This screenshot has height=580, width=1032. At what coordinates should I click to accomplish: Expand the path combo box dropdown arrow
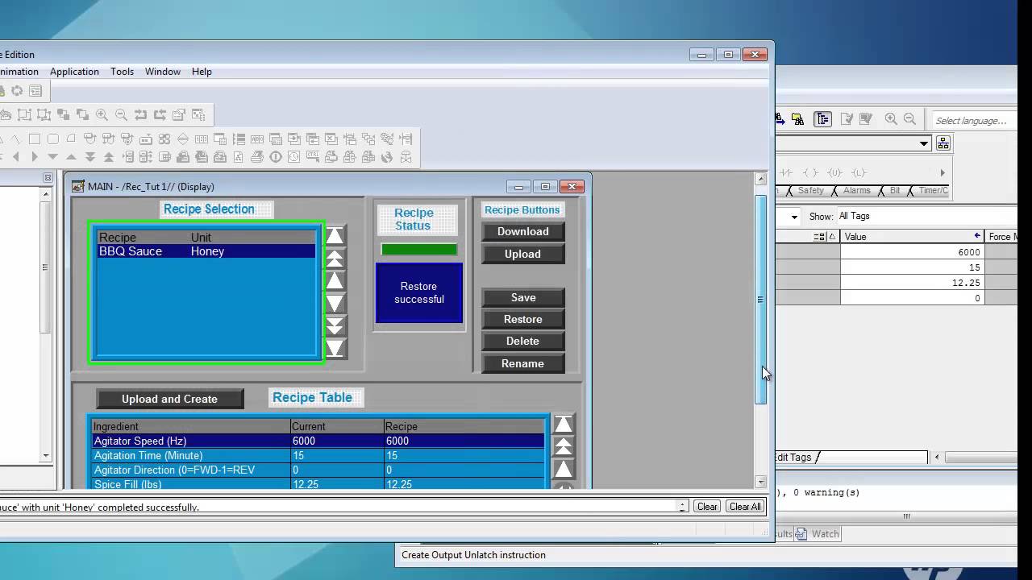(924, 143)
